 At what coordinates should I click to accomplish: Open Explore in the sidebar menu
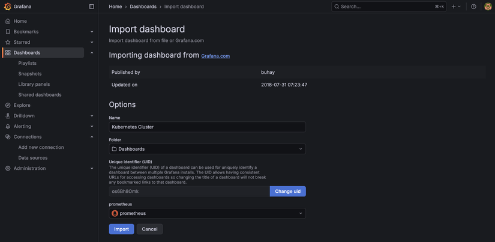(x=22, y=105)
